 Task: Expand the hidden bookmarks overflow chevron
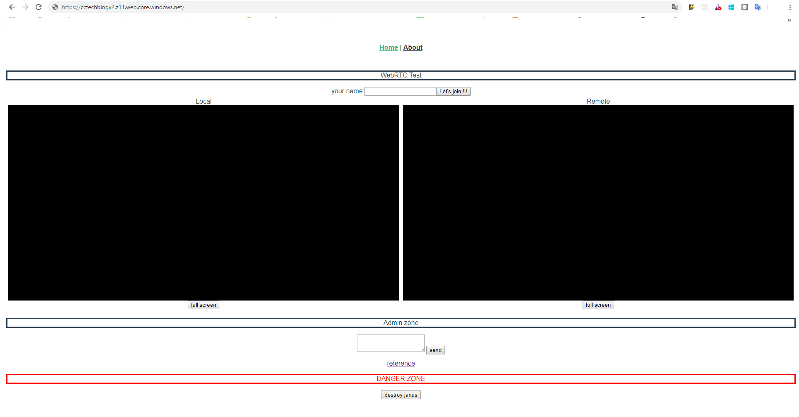789,20
